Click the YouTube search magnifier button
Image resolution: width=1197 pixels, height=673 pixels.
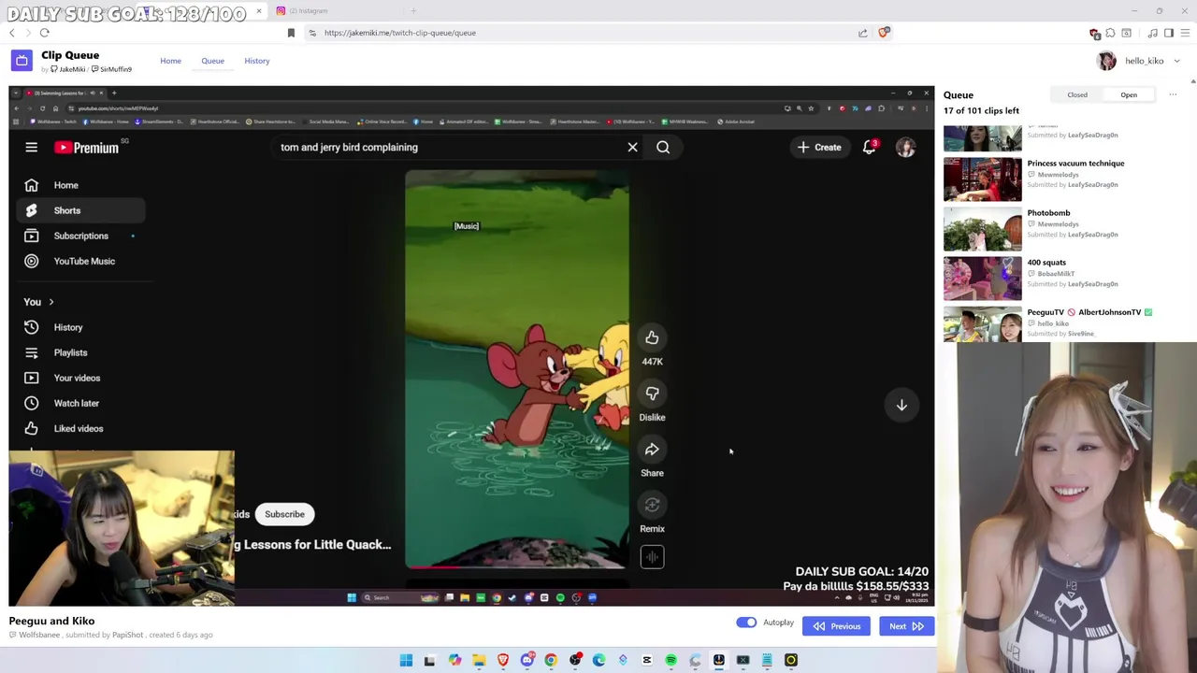[663, 147]
